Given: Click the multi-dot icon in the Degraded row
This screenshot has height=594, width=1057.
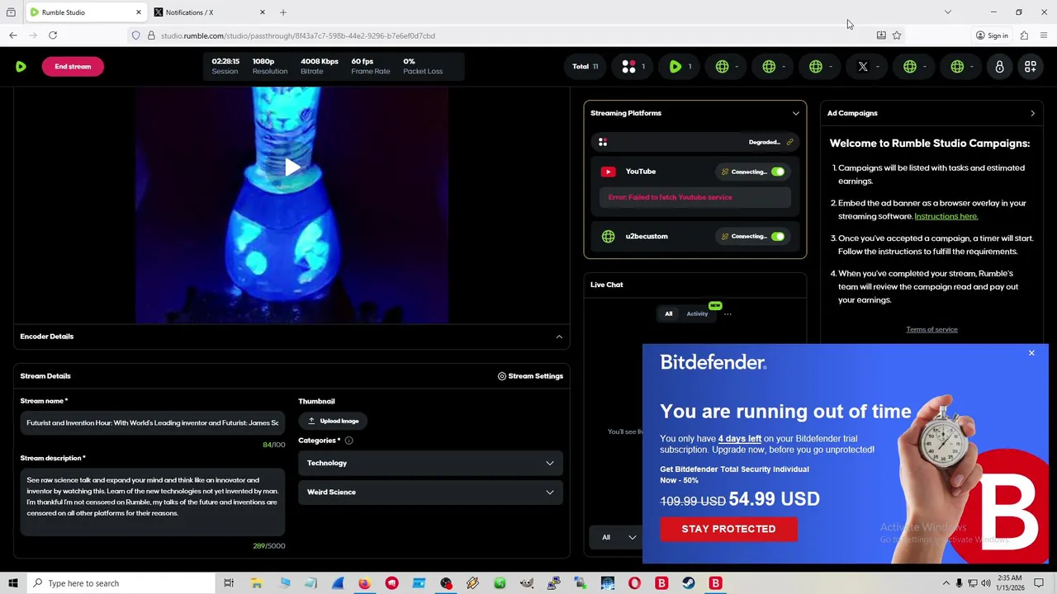Looking at the screenshot, I should point(603,142).
